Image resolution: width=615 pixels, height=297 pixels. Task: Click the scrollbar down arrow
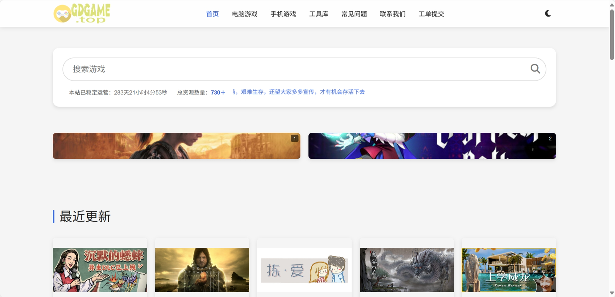(x=611, y=292)
